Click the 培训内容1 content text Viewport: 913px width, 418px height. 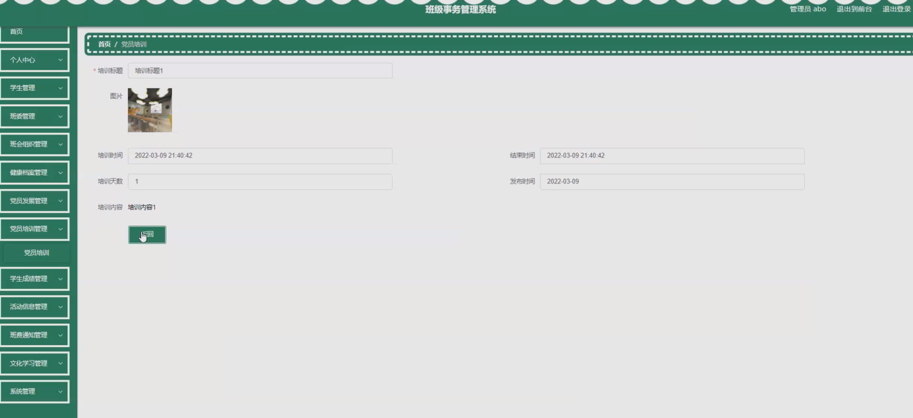coord(142,207)
